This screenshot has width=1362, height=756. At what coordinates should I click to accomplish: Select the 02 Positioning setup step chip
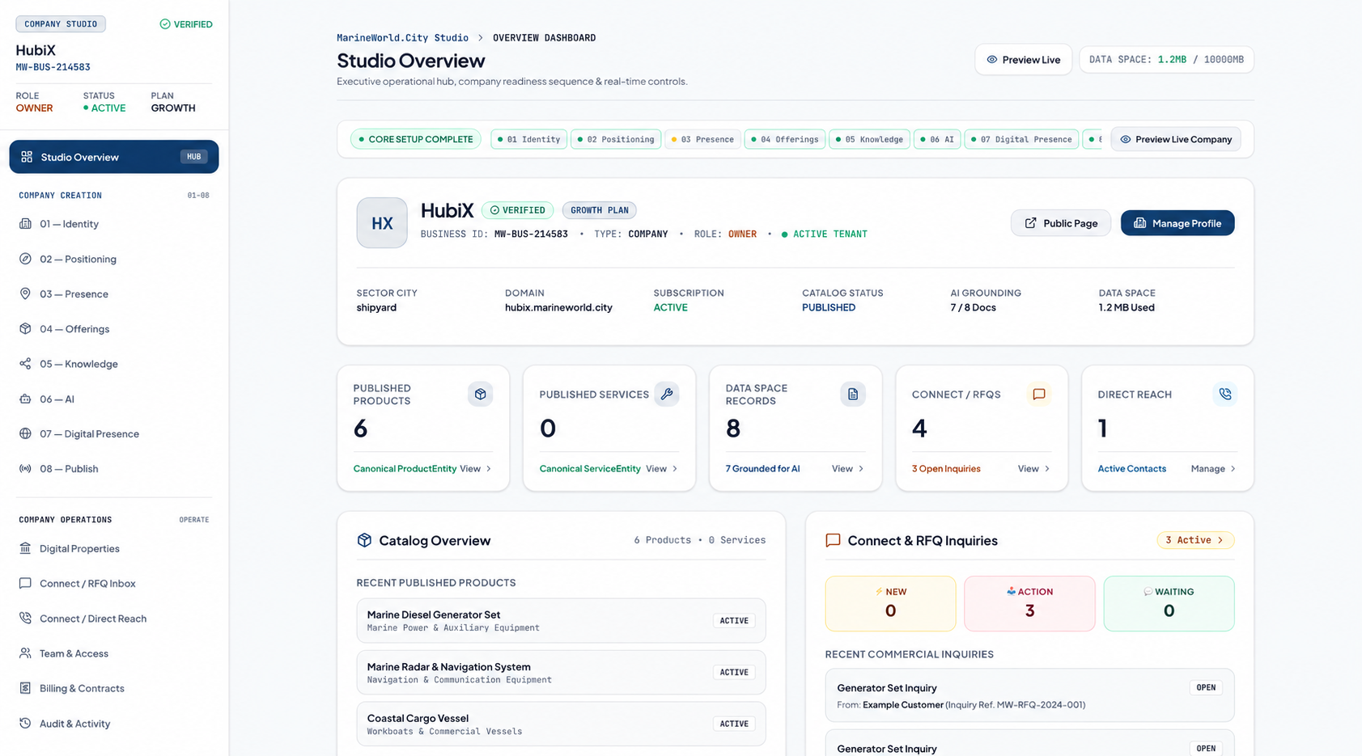click(x=616, y=139)
